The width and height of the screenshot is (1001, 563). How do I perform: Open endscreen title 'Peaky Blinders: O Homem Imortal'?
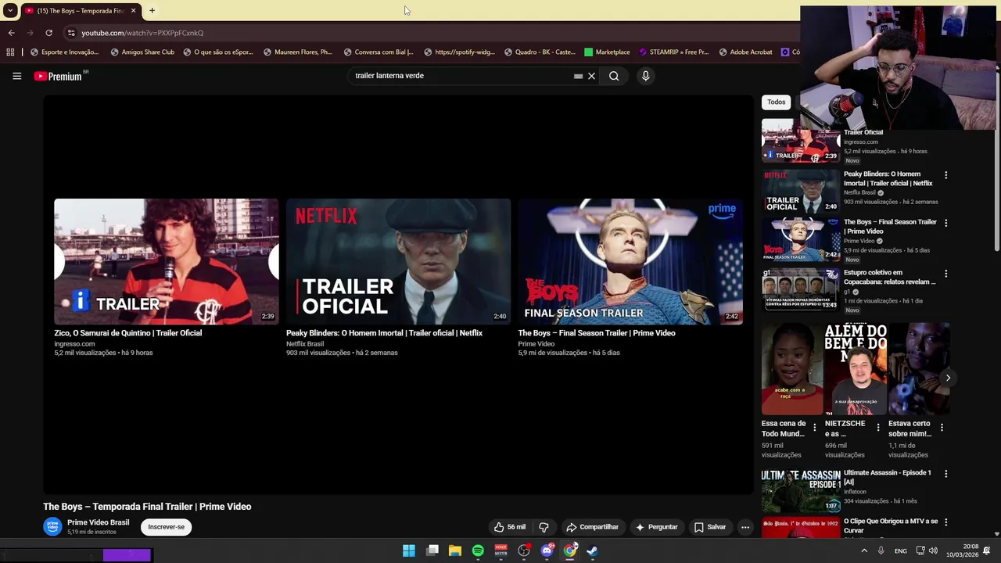pyautogui.click(x=384, y=333)
